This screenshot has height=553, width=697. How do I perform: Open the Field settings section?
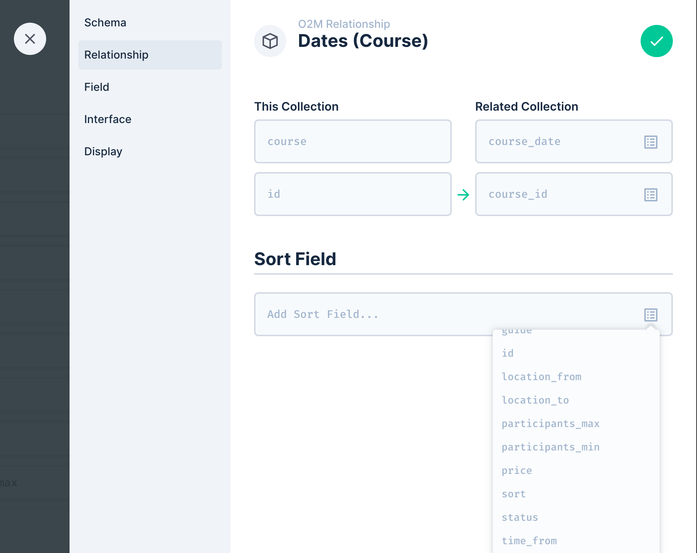pyautogui.click(x=96, y=87)
